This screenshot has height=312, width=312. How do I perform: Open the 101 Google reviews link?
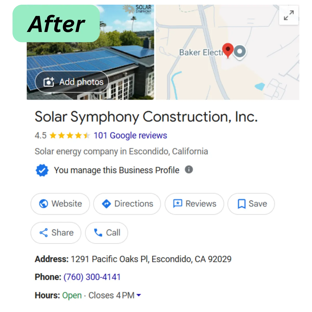130,135
